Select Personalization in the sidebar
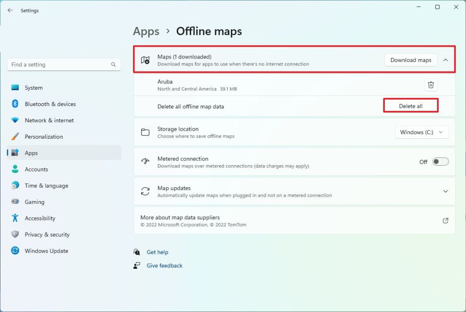466x312 pixels. [x=44, y=137]
